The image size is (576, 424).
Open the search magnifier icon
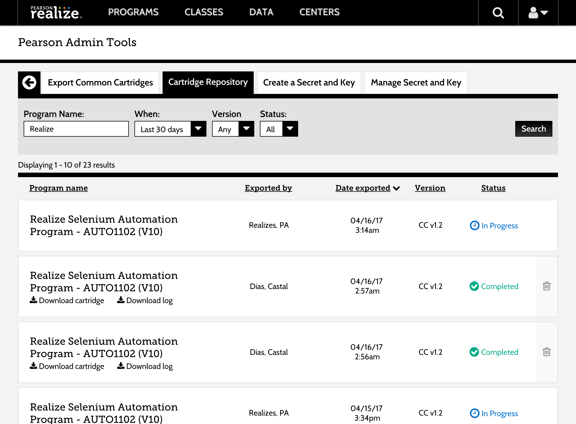[x=498, y=13]
